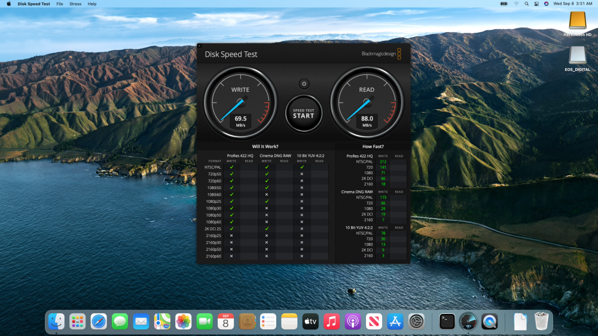Open Reminders from the Dock

(268, 322)
